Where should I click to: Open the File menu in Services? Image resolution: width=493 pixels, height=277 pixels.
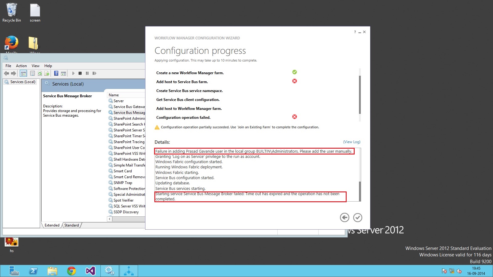8,66
